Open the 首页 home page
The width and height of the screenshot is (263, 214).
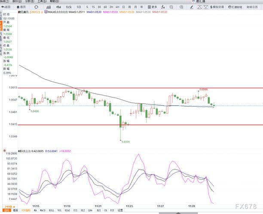click(21, 7)
